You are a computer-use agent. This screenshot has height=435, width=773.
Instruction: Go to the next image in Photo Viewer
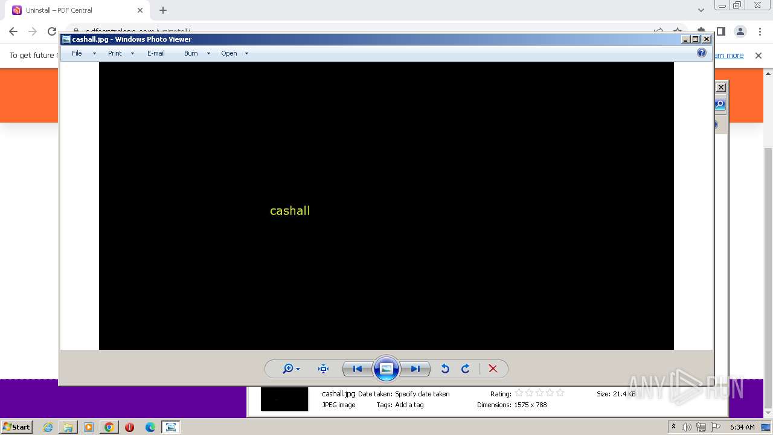coord(415,369)
